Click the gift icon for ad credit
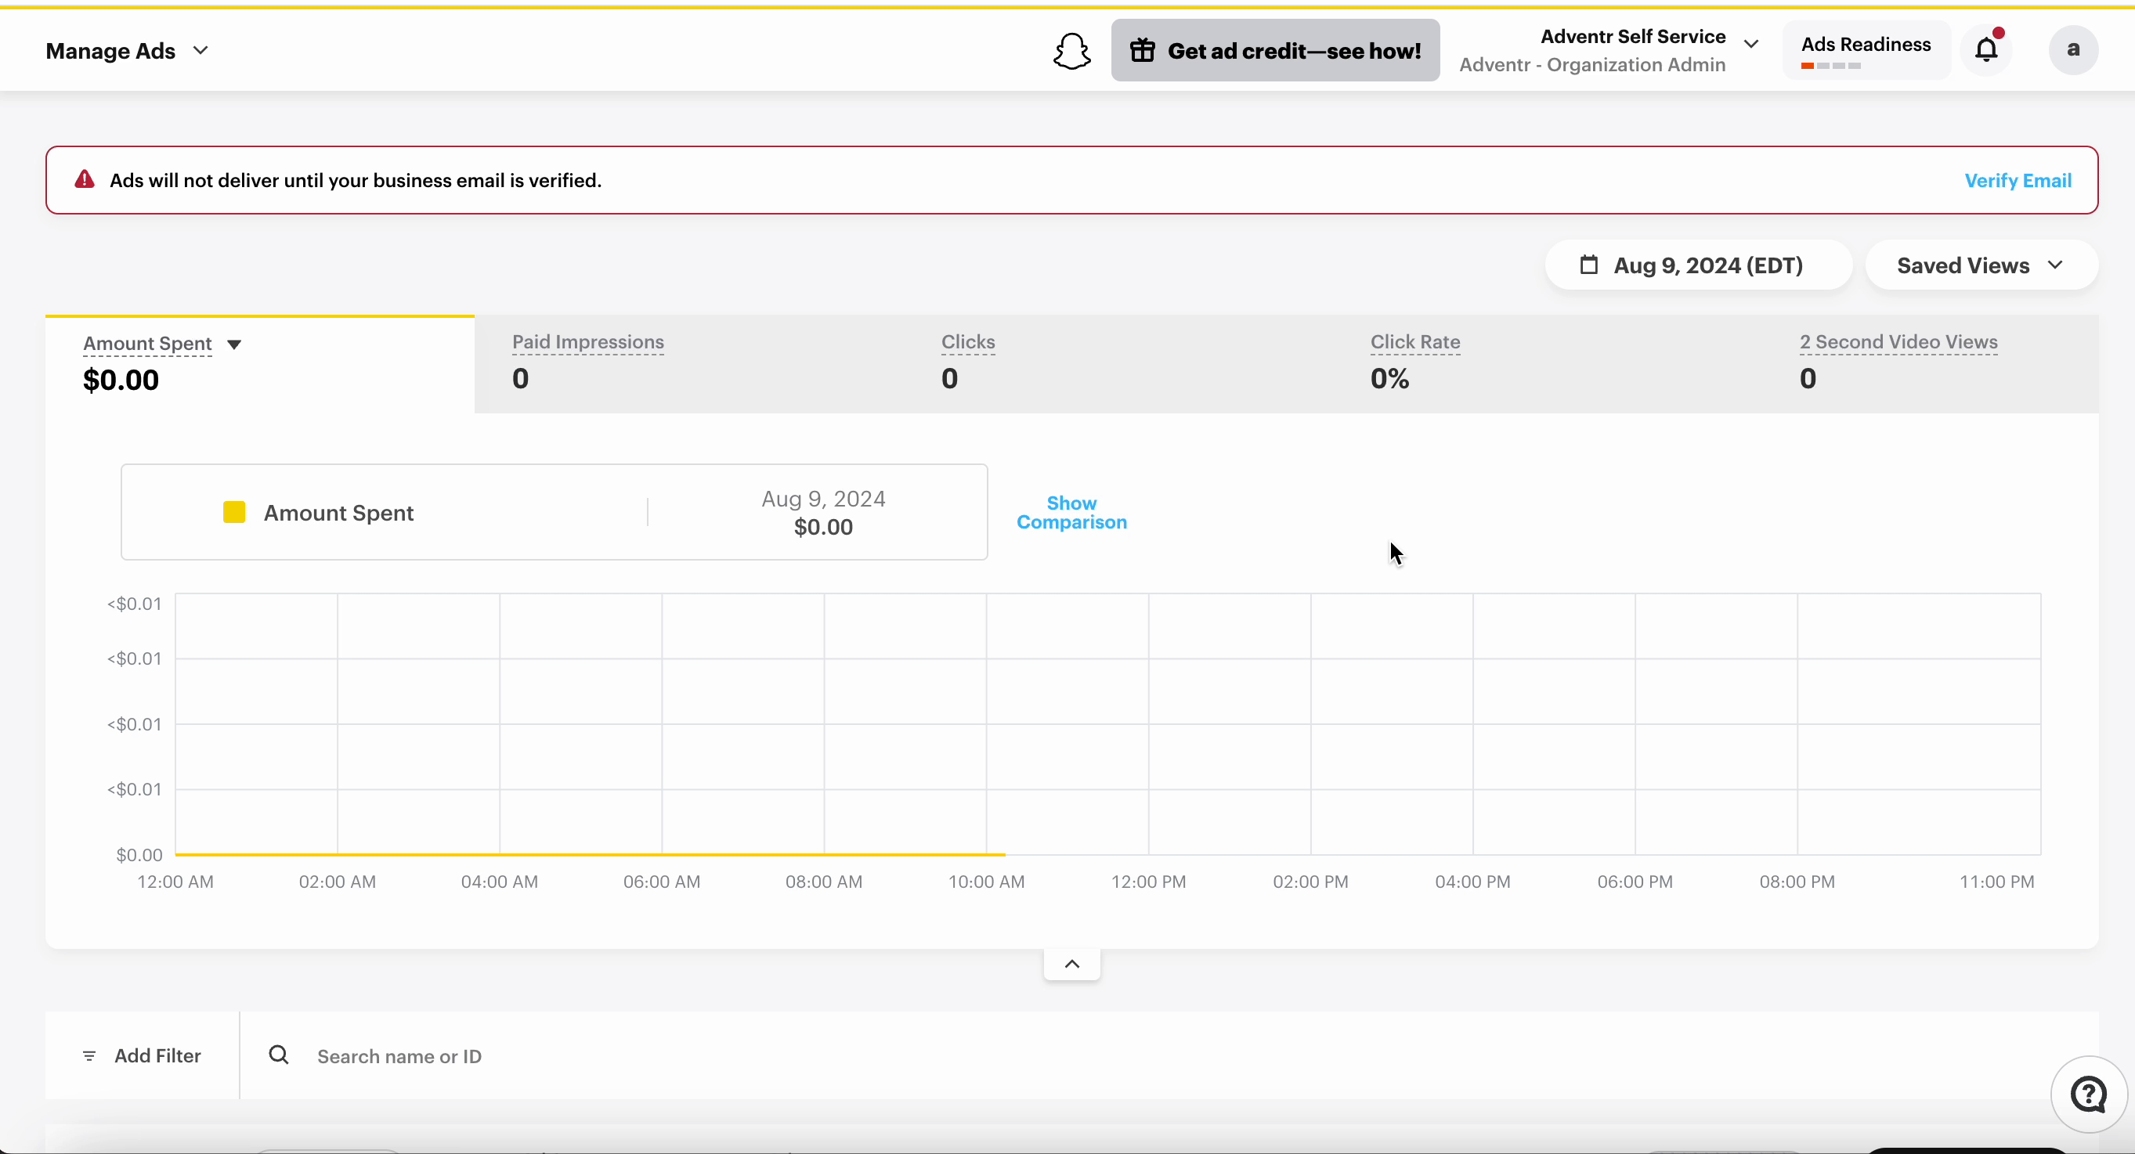 [x=1142, y=51]
